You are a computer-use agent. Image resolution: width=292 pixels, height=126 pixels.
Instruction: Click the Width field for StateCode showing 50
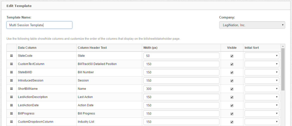click(x=181, y=56)
